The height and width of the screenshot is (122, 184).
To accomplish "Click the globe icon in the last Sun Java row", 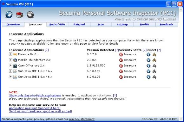I will coord(148,77).
